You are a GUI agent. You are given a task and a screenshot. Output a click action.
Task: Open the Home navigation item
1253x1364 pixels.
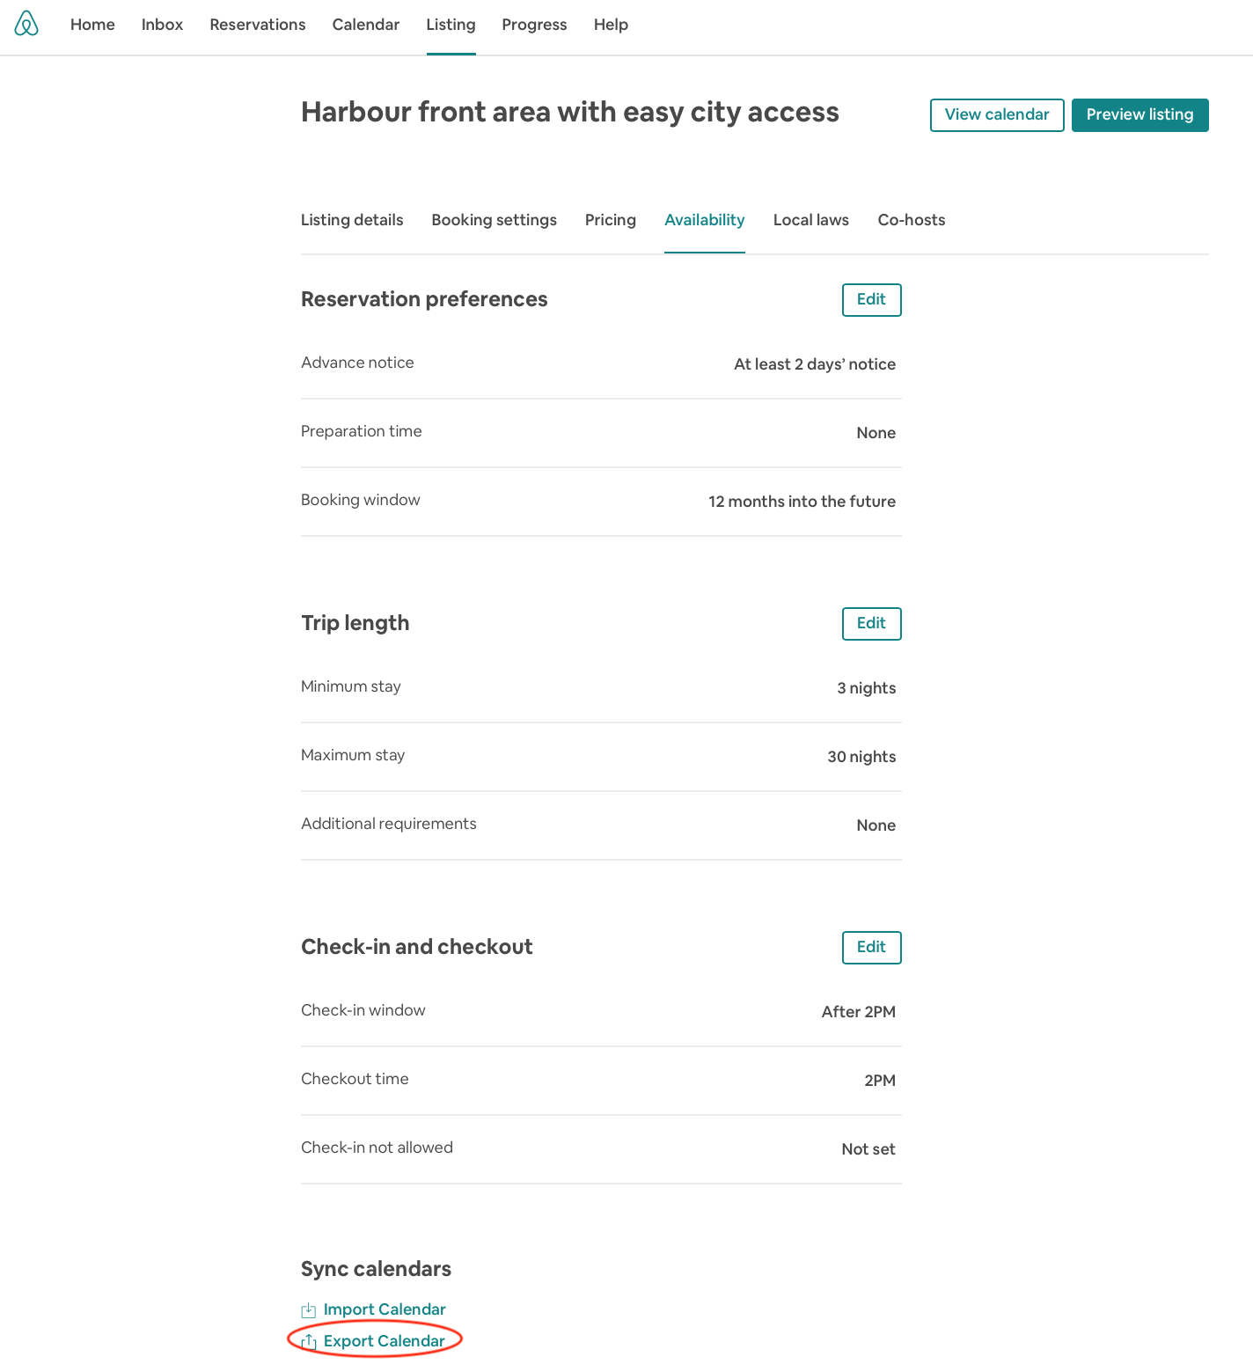click(x=92, y=25)
